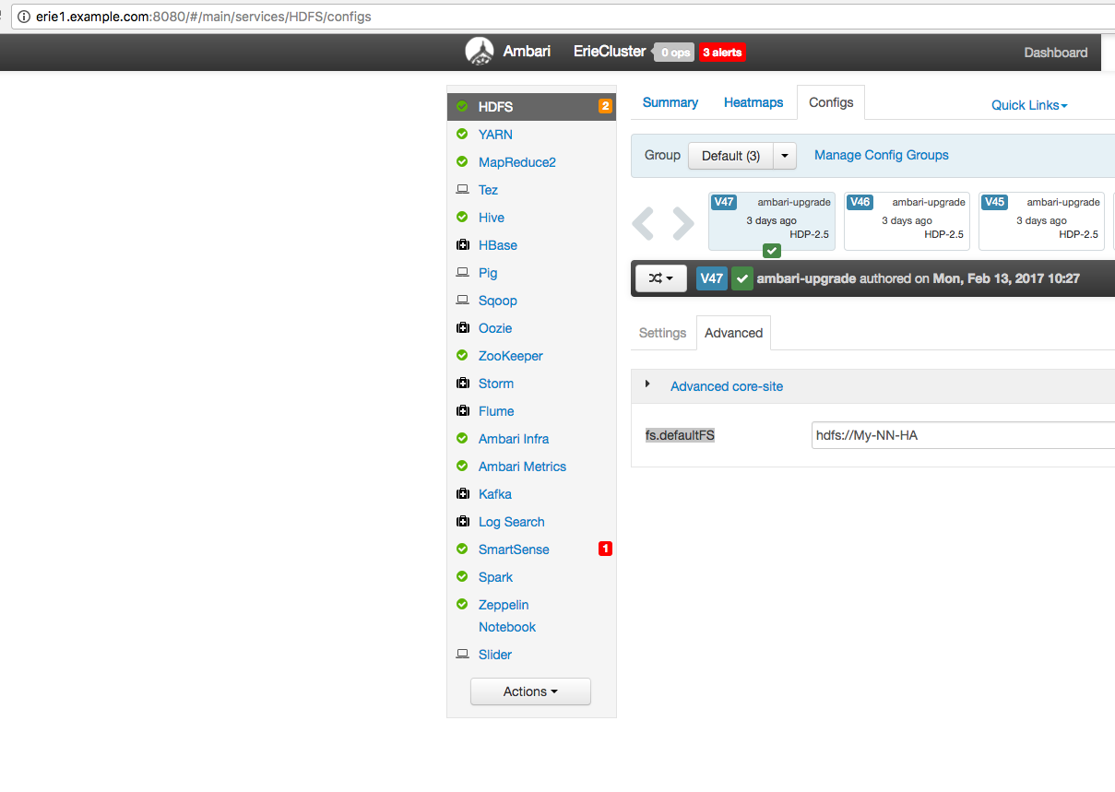Click the green health icon beside YARN

tap(462, 135)
